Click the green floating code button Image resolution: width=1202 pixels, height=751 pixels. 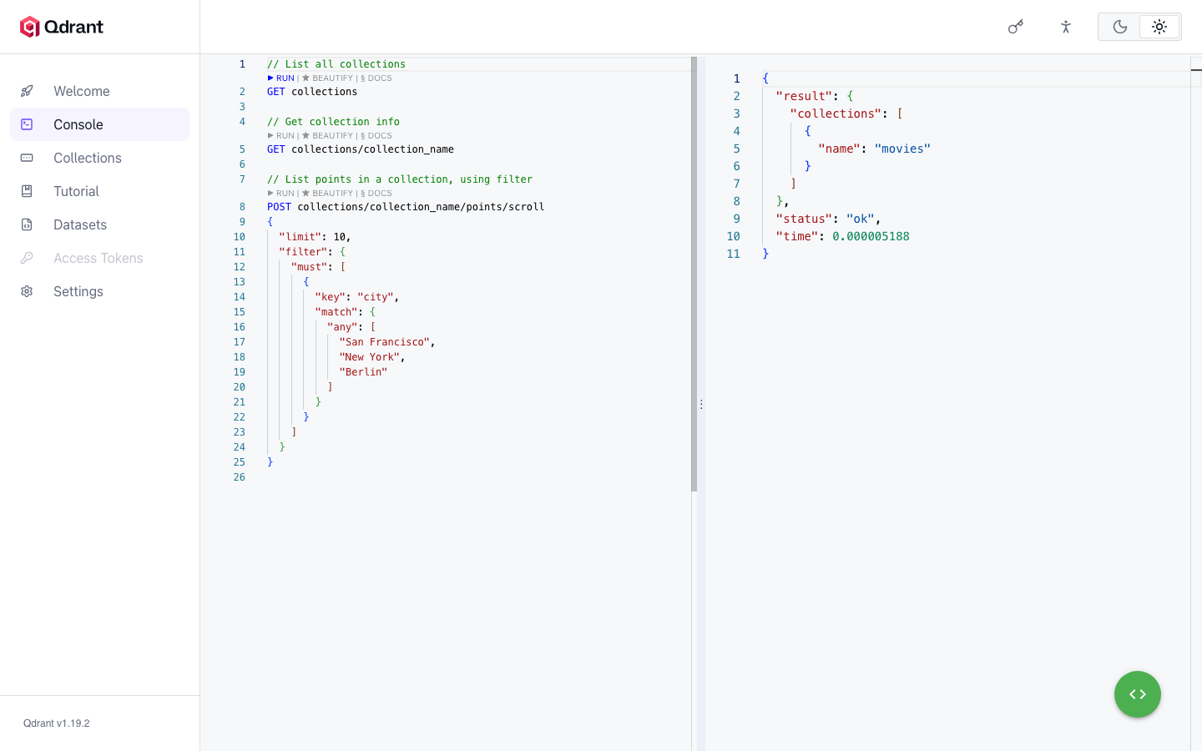coord(1138,694)
